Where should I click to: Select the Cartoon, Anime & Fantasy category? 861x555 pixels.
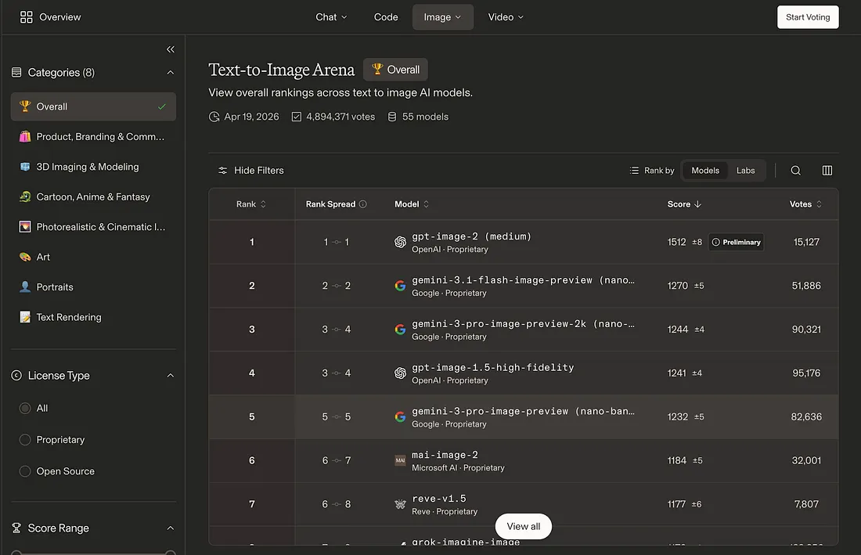pos(93,196)
